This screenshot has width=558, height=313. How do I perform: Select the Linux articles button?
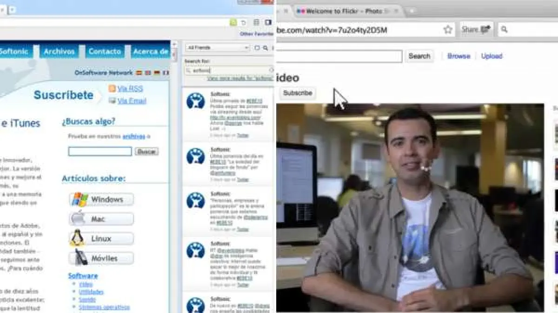pos(102,239)
